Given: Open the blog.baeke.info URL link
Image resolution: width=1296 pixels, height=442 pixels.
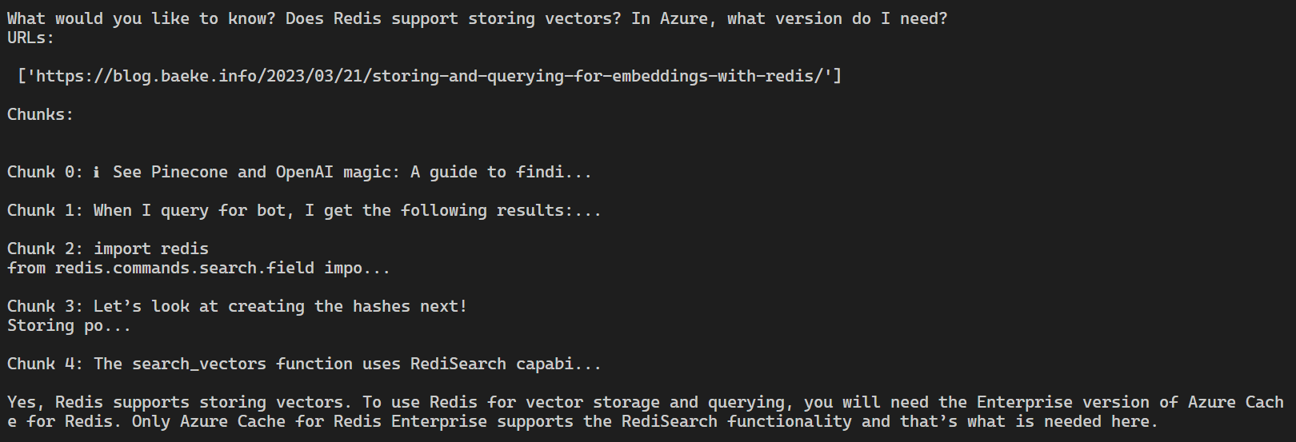Looking at the screenshot, I should [433, 76].
